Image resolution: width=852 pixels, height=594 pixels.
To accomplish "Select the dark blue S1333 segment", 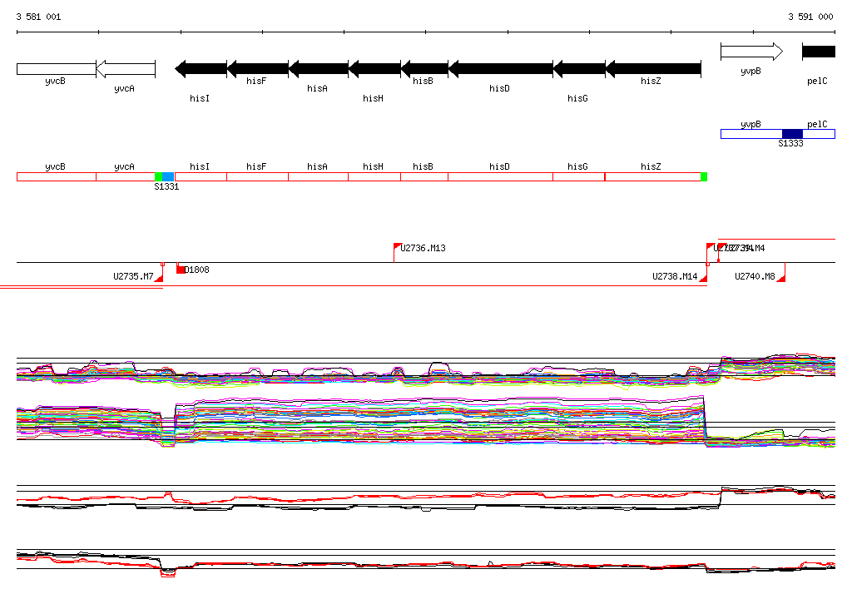I will click(792, 134).
